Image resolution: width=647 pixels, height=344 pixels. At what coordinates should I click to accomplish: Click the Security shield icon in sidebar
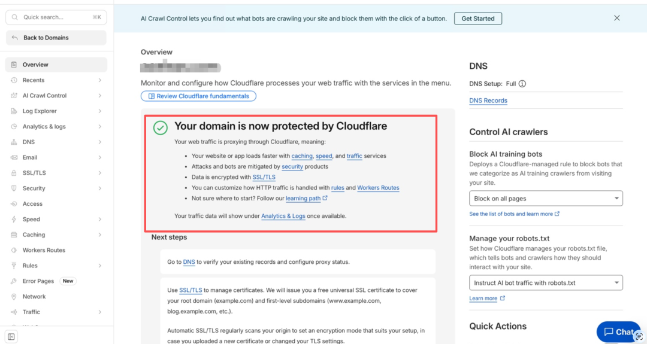pyautogui.click(x=14, y=188)
